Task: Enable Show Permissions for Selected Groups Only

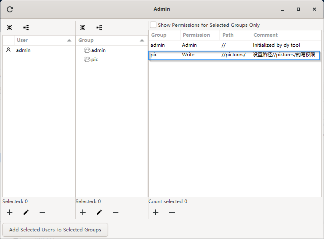Action: tap(153, 25)
